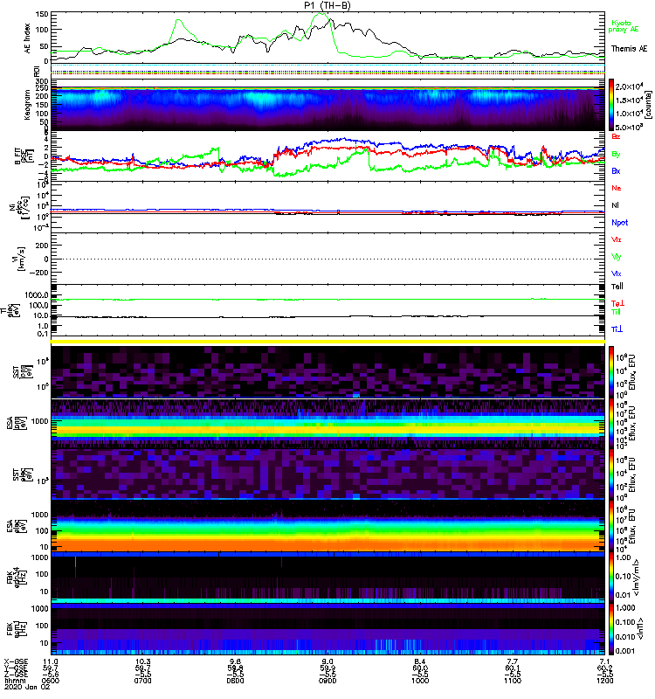Viewport: 655px width, 699px height.
Task: Click the AE Index axis label
Action: 28,38
